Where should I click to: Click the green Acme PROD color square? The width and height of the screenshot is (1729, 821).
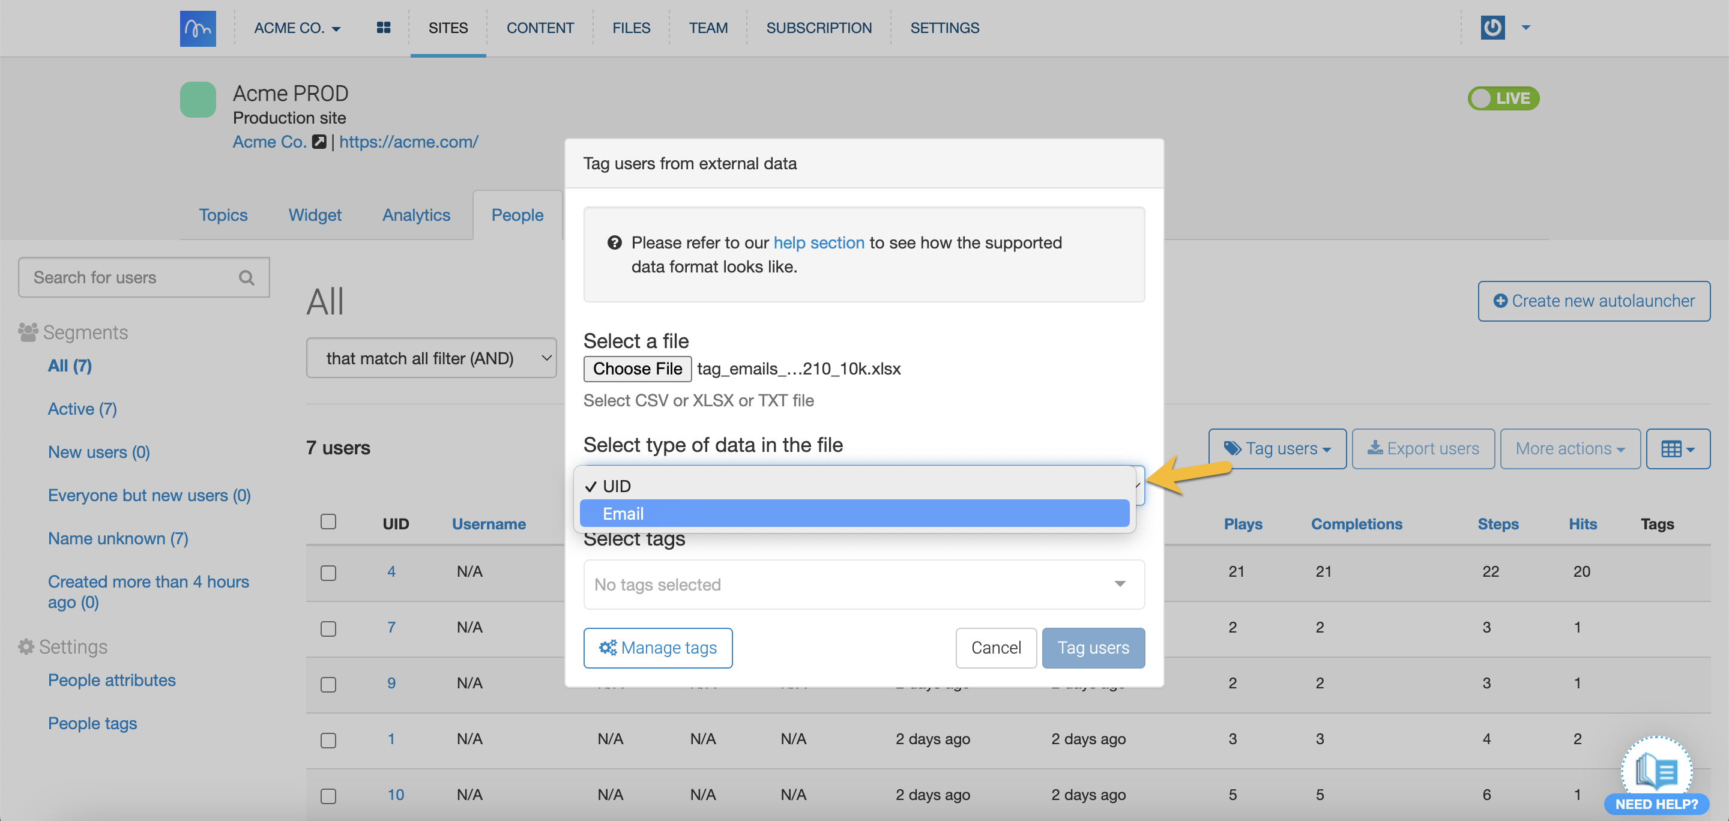click(198, 100)
